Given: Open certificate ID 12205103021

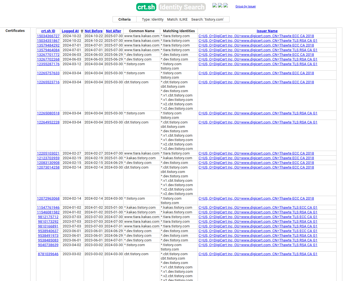Looking at the screenshot, I should [48, 153].
